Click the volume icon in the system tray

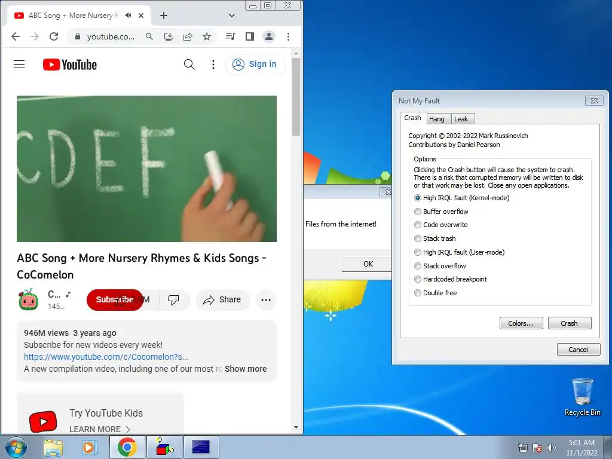pos(551,448)
